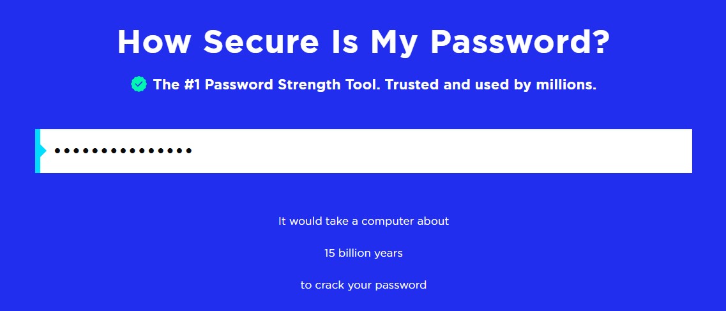
Task: Focus the password input field
Action: 365,151
